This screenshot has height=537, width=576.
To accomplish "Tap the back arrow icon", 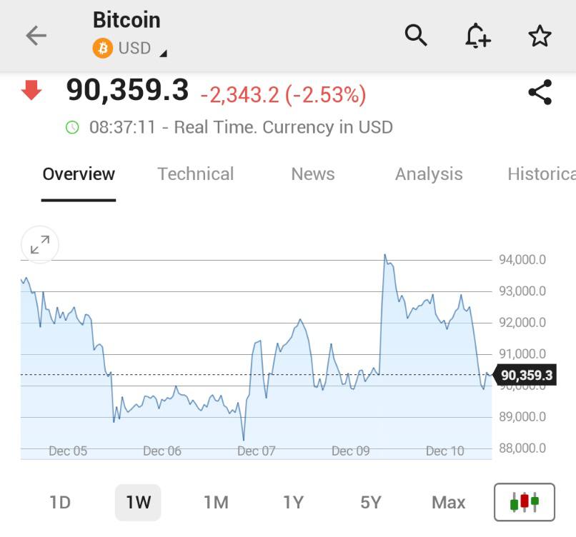I will click(x=36, y=36).
